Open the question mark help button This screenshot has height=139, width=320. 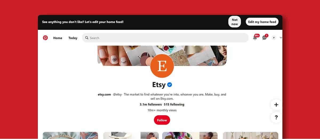pos(276,117)
